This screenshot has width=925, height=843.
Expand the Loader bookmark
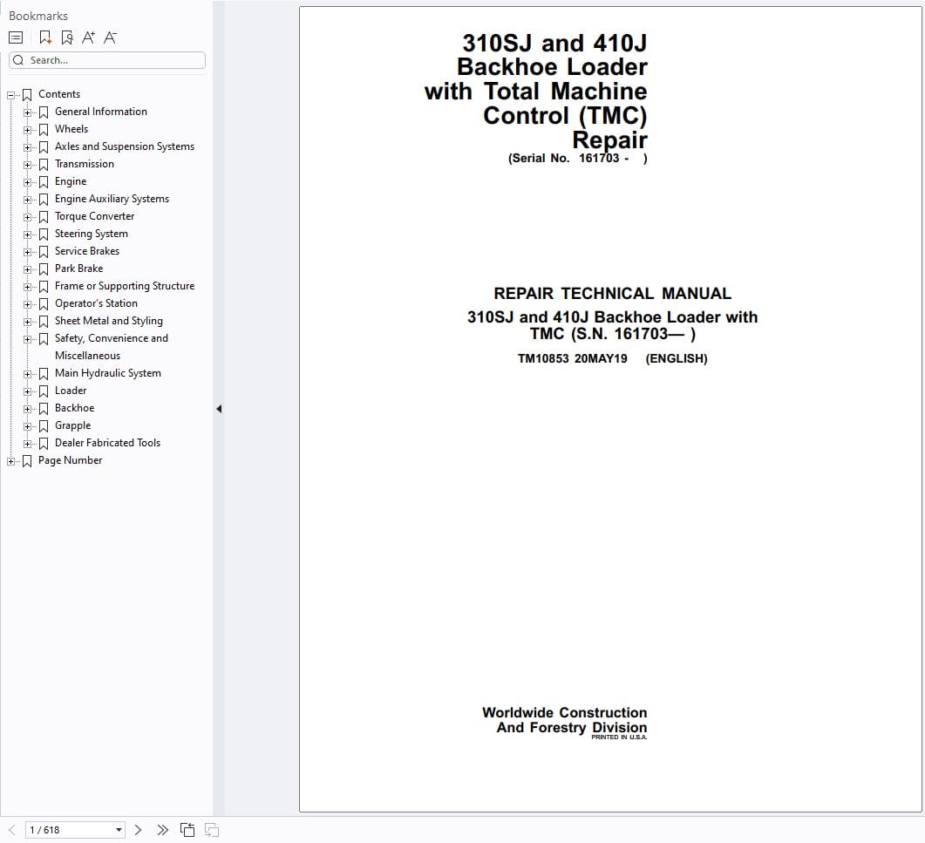point(27,391)
